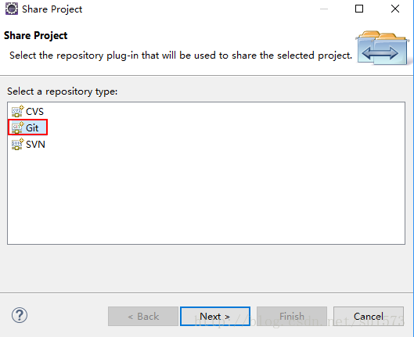414x337 pixels.
Task: Click the Share Project title bar text
Action: [x=52, y=9]
